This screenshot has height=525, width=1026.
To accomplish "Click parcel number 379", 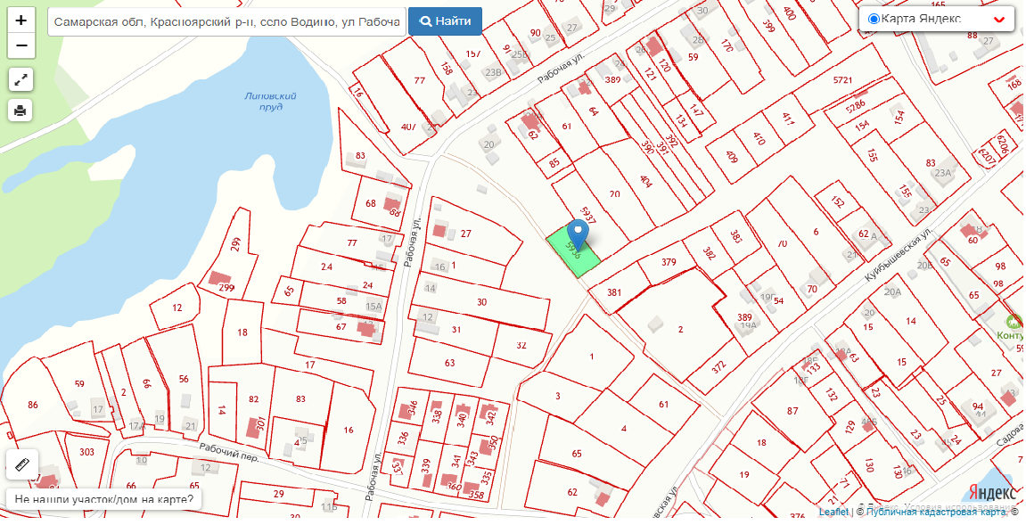I will pos(668,262).
